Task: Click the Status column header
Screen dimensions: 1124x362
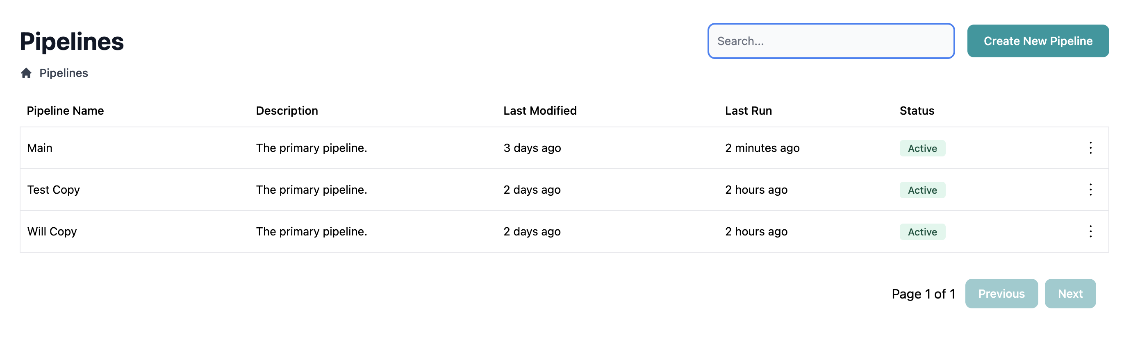Action: pyautogui.click(x=916, y=111)
